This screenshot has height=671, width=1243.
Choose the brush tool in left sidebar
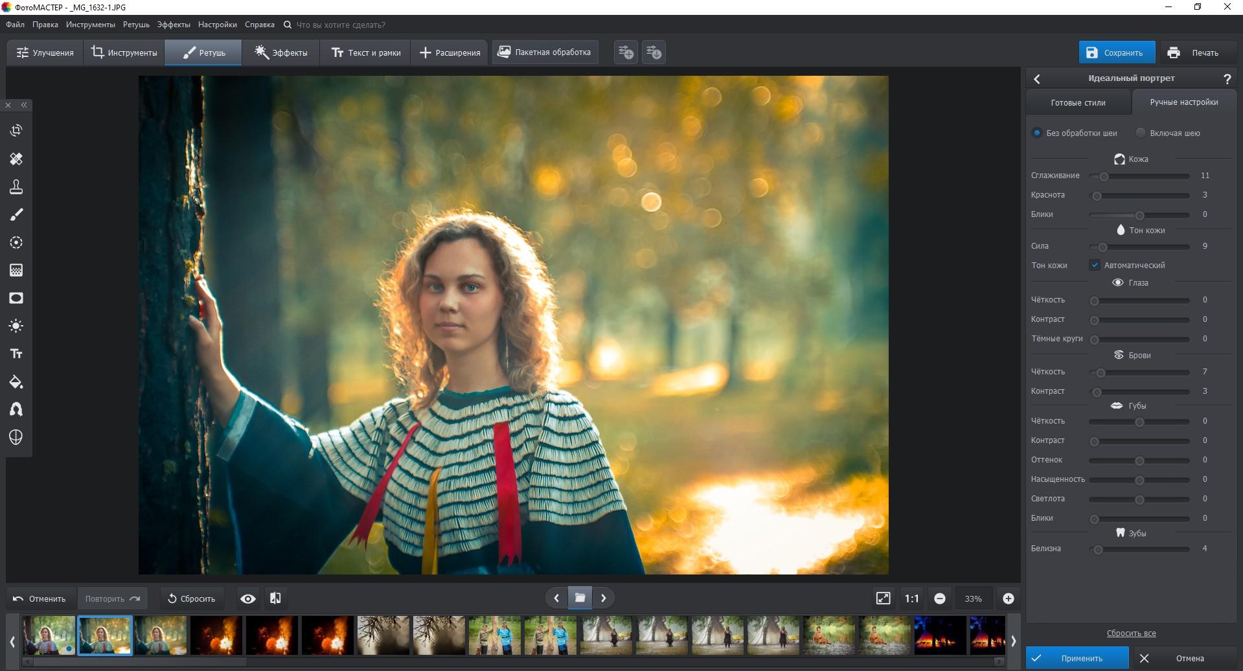(x=16, y=215)
